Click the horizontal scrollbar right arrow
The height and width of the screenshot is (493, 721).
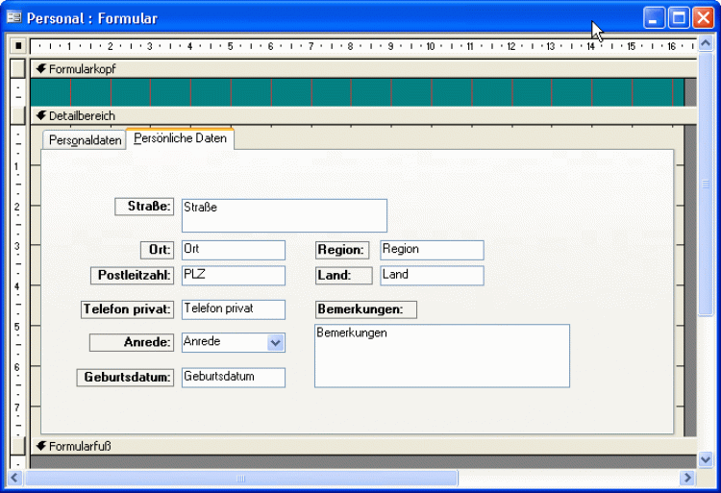tap(686, 478)
